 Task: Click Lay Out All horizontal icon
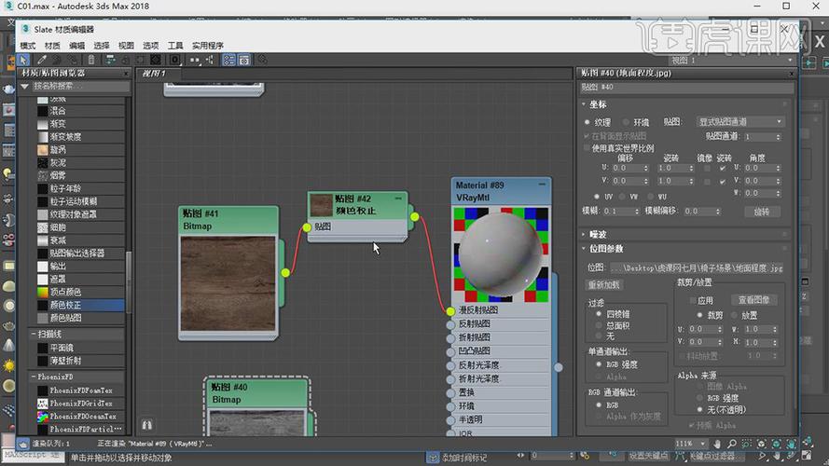[x=195, y=60]
